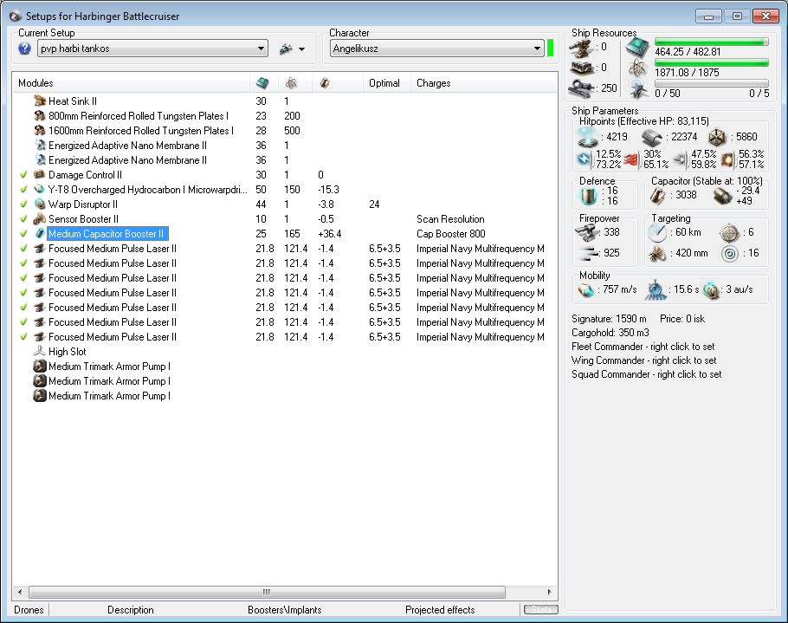The width and height of the screenshot is (788, 623).
Task: Select the Medium Capacitor Booster II row
Action: click(x=284, y=233)
